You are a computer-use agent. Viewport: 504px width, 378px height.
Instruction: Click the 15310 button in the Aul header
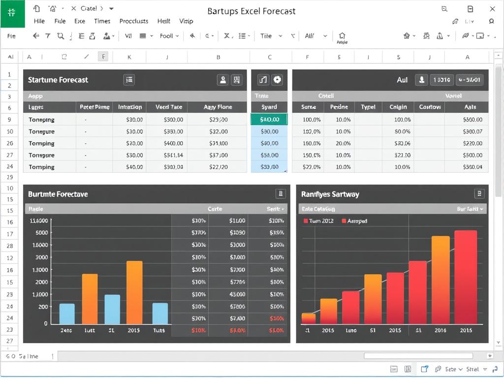point(441,79)
